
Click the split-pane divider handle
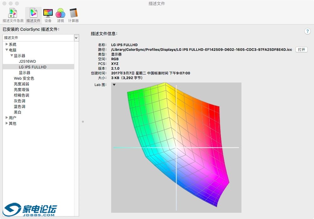[83, 121]
